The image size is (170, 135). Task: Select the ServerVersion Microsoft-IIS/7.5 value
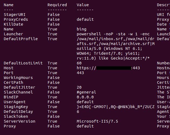pyautogui.click(x=97, y=121)
